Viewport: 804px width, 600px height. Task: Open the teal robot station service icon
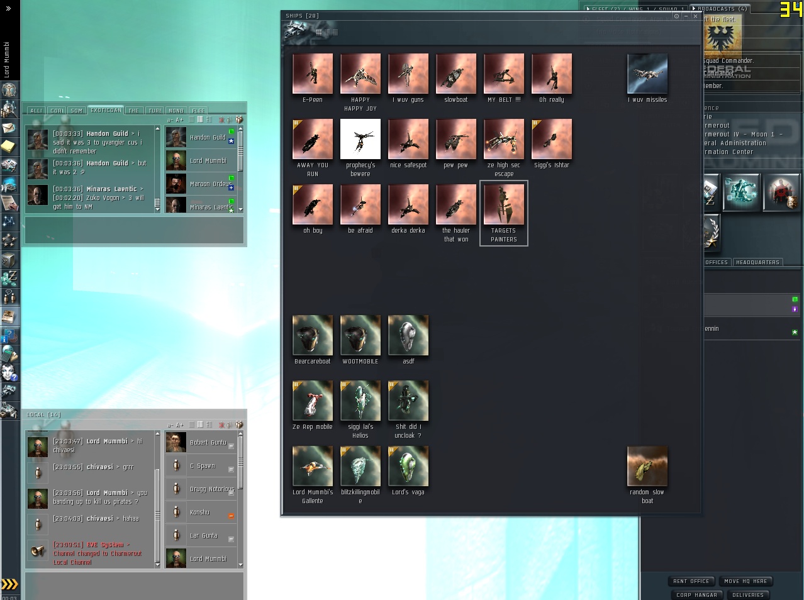point(741,192)
